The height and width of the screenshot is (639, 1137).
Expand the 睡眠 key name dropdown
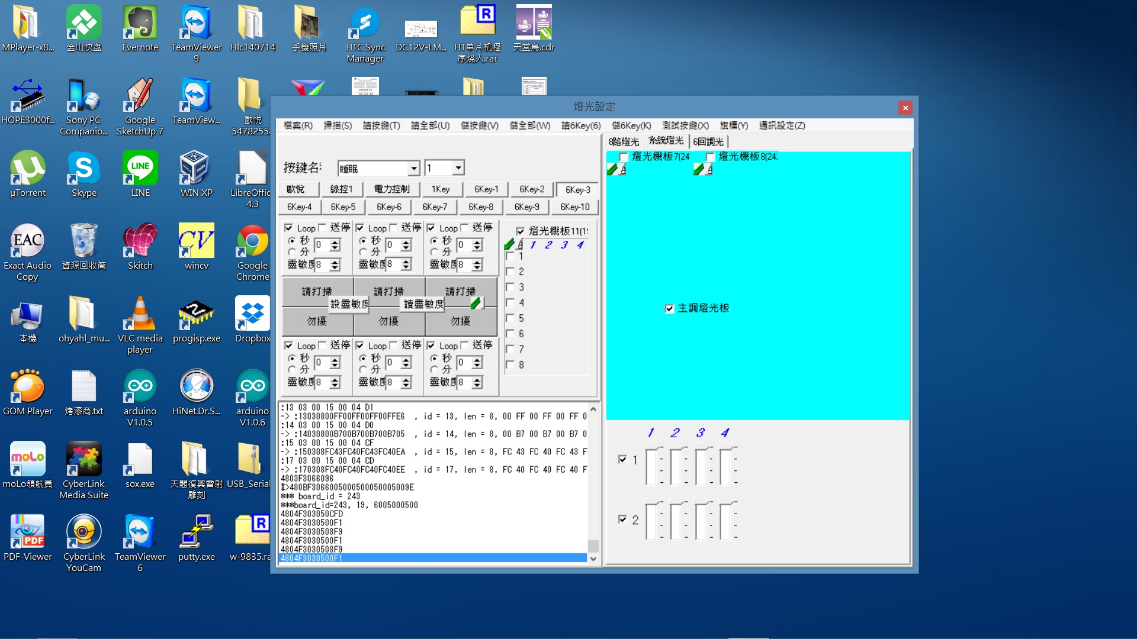414,169
